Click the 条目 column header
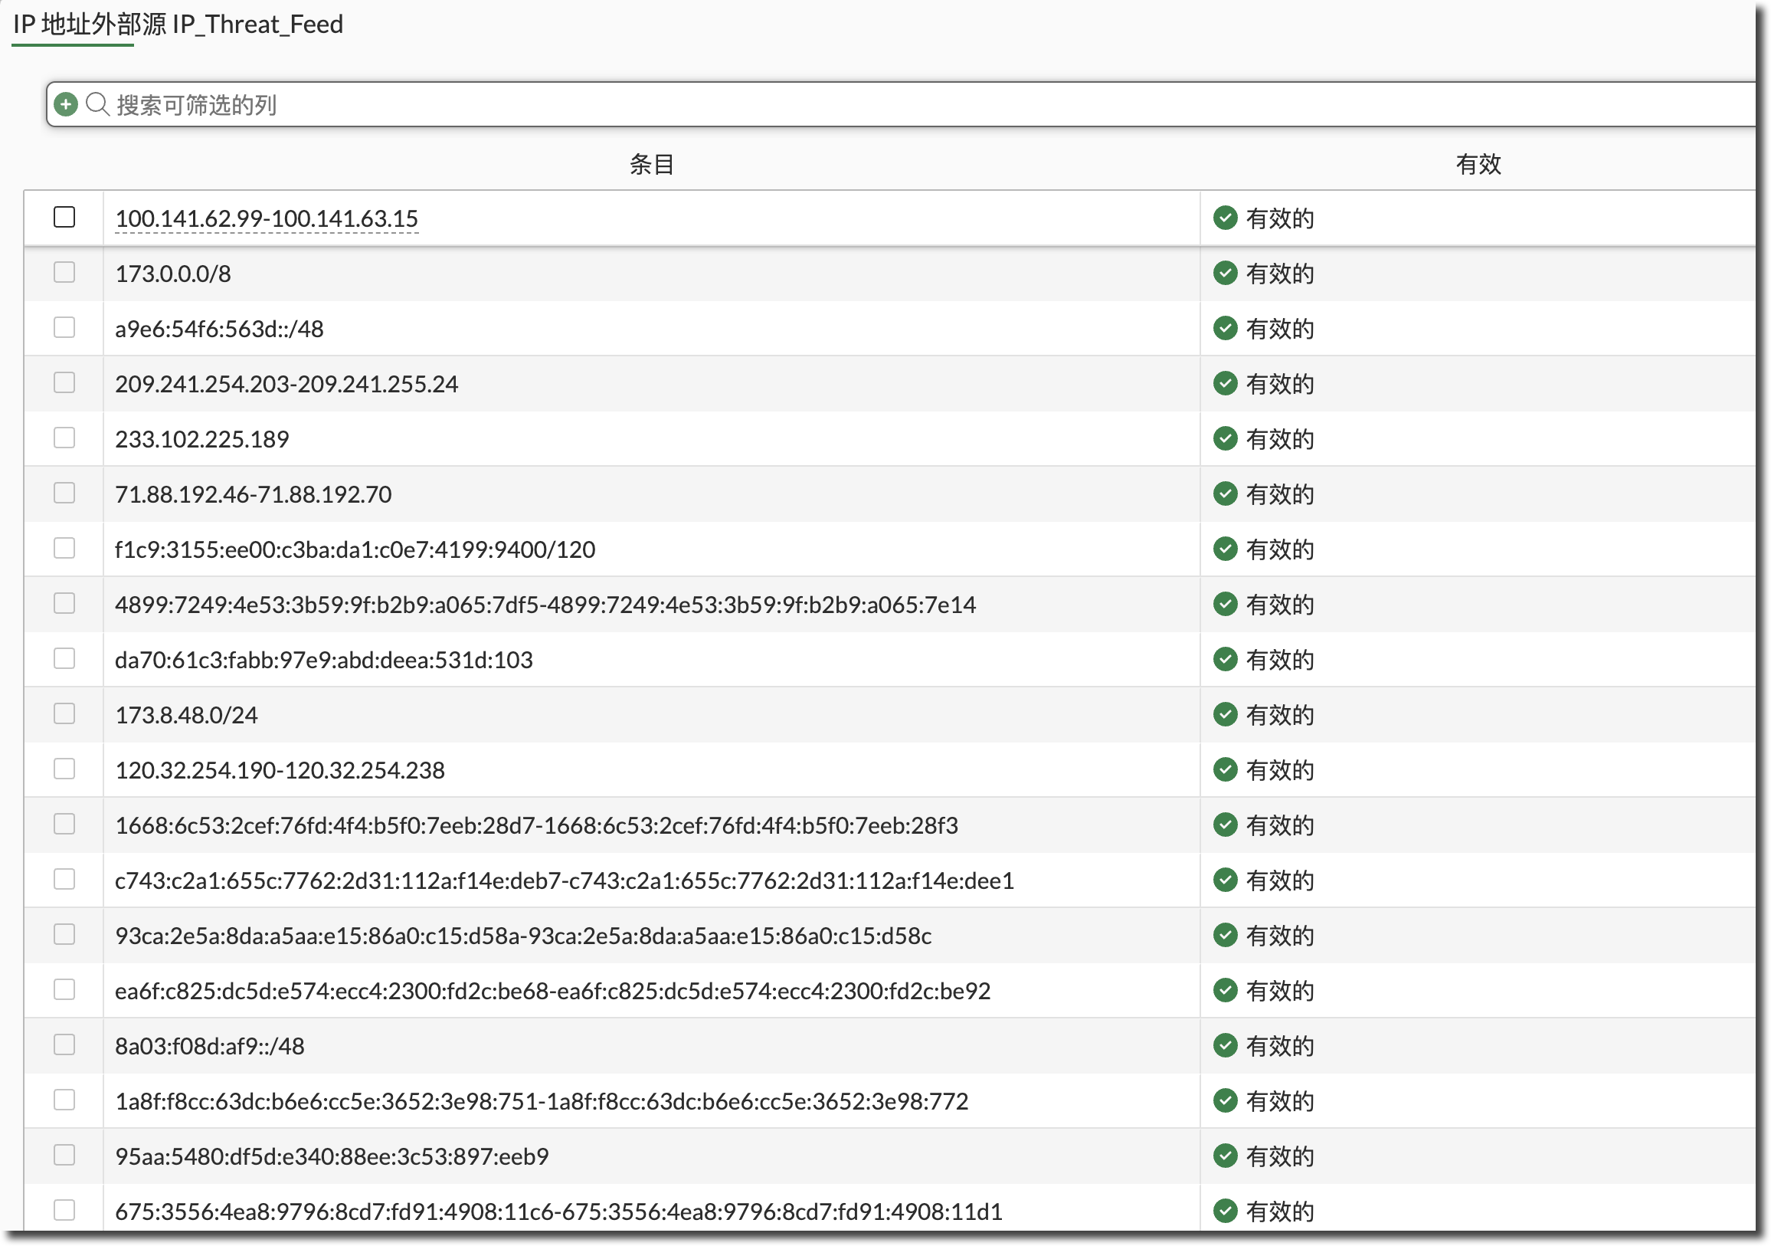1771x1246 pixels. 652,164
